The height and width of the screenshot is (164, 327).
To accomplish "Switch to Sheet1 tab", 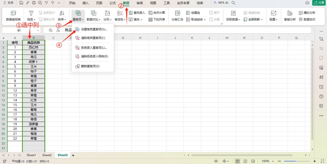I will tap(31, 155).
